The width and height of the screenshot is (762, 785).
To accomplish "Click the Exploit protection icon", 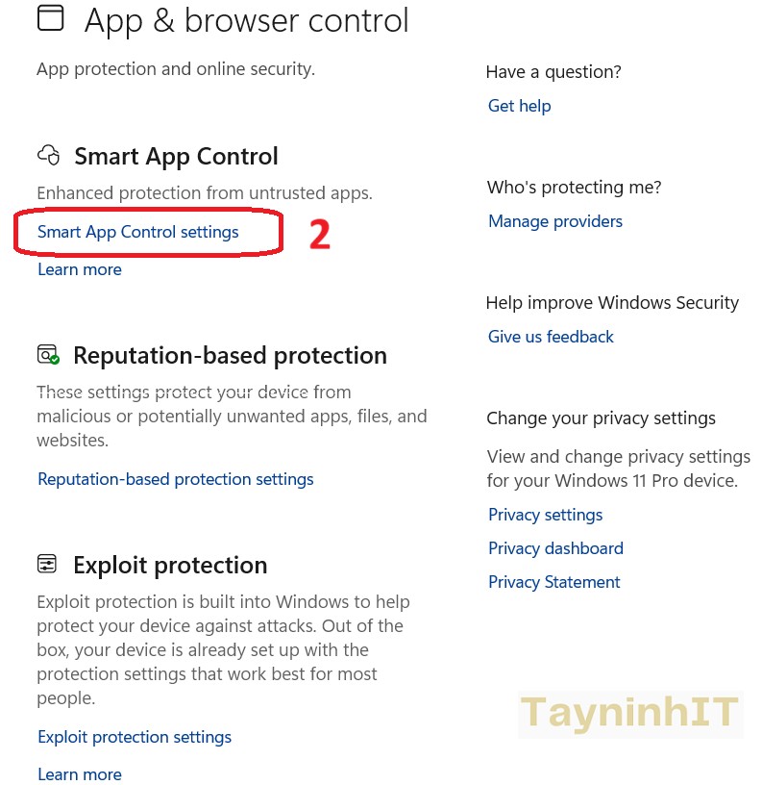I will (47, 564).
